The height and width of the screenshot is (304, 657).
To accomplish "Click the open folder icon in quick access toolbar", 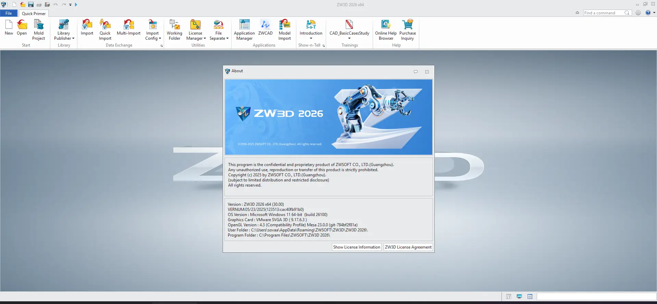I will tap(23, 4).
